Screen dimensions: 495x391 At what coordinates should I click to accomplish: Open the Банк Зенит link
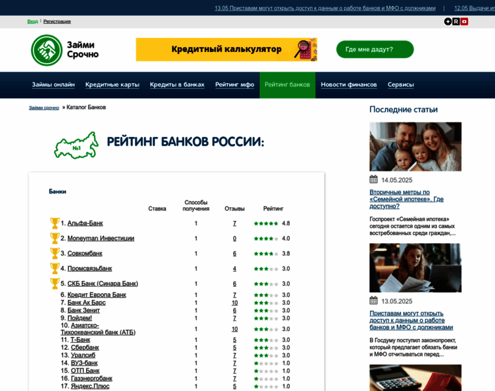coord(83,310)
